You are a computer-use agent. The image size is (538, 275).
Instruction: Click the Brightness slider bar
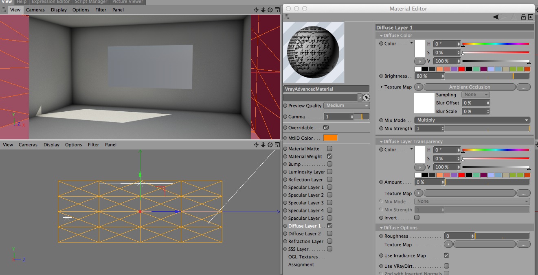[x=487, y=76]
